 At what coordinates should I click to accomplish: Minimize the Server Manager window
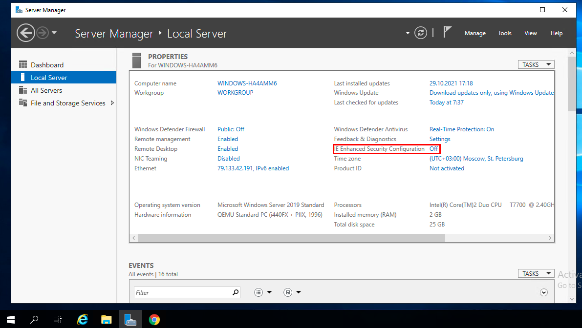pyautogui.click(x=520, y=10)
